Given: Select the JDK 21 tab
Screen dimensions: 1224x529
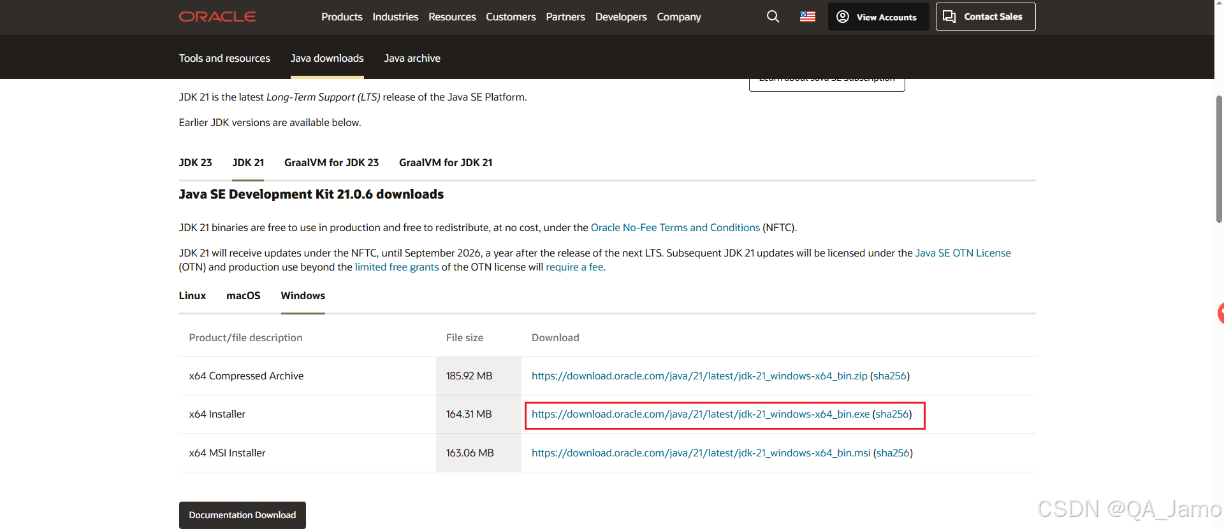Looking at the screenshot, I should (x=248, y=162).
